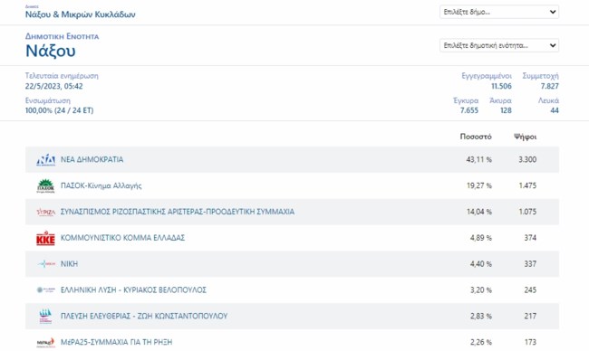Click the arrow of the municipality selector

point(553,12)
